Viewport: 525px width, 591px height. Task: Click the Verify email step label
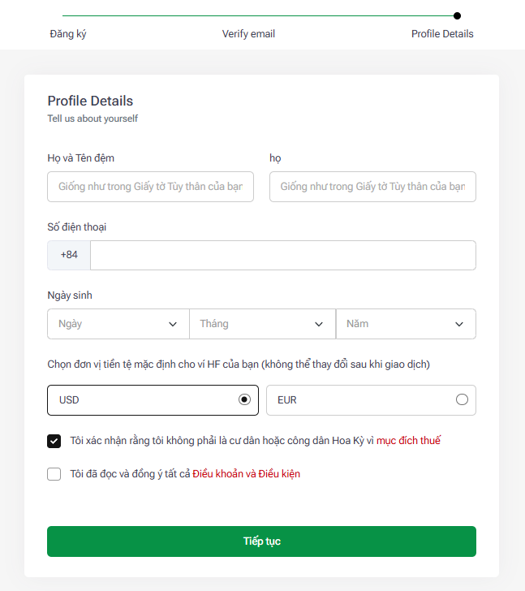point(248,34)
